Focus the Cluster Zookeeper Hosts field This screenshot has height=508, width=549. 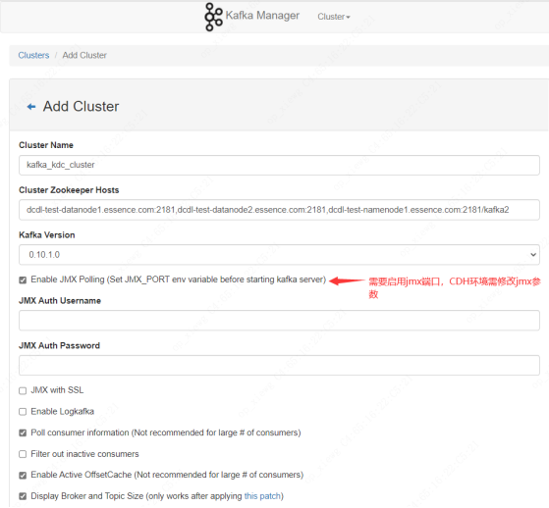(x=279, y=210)
